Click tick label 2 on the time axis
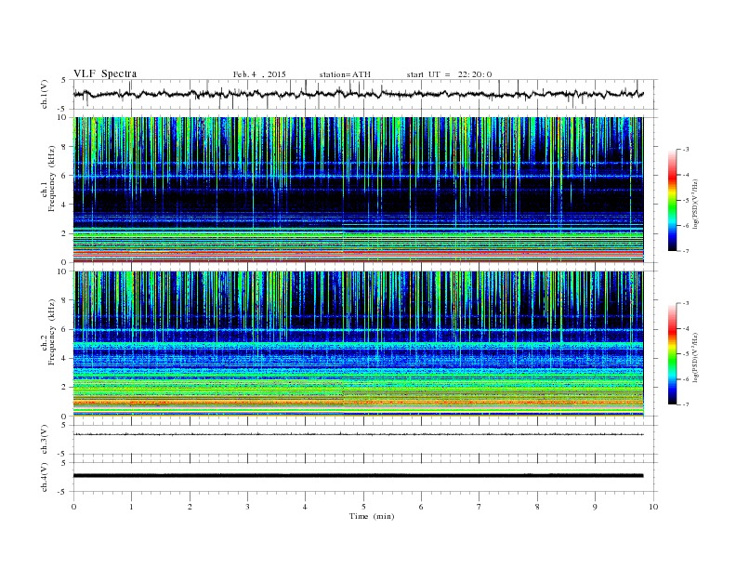This screenshot has height=569, width=736. [190, 507]
